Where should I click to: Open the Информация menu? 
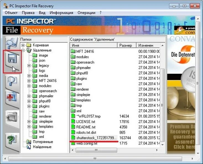coord(61,13)
